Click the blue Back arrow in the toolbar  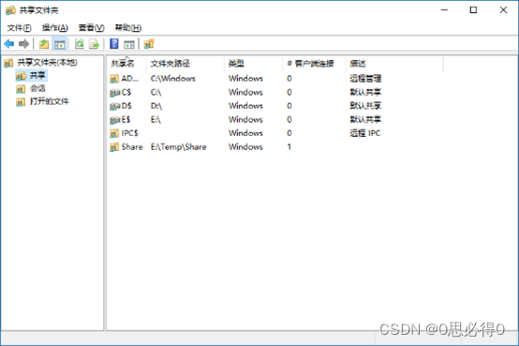[x=9, y=44]
